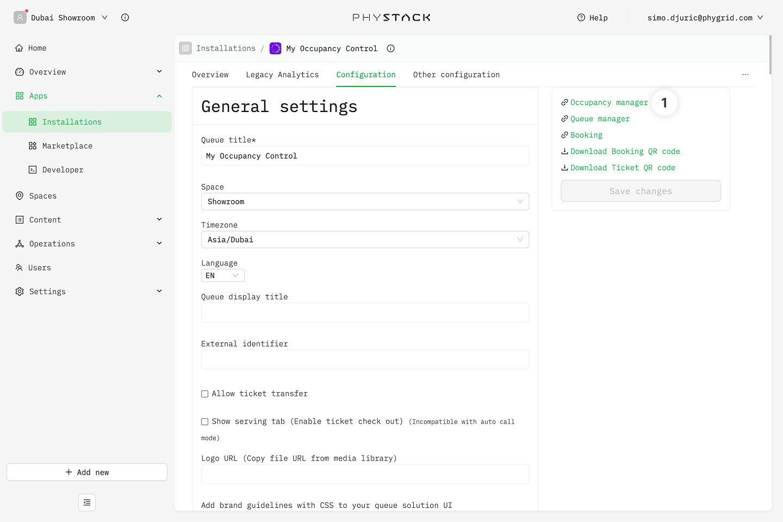This screenshot has width=783, height=522.
Task: Click info icon beside My Occupancy Control
Action: coord(390,48)
